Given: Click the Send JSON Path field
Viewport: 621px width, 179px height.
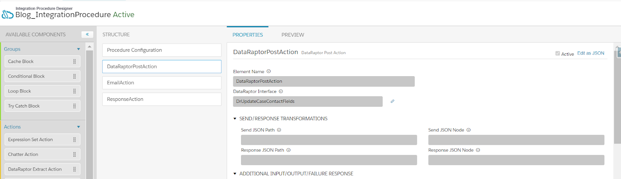Looking at the screenshot, I should pos(329,140).
